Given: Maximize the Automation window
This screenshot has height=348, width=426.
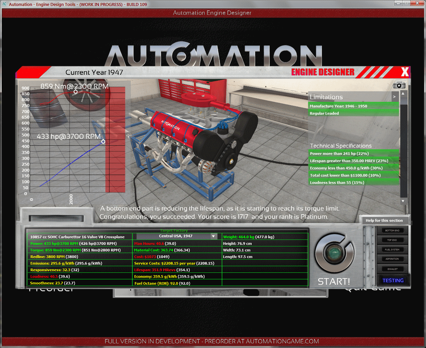Looking at the screenshot, I should [406, 3].
